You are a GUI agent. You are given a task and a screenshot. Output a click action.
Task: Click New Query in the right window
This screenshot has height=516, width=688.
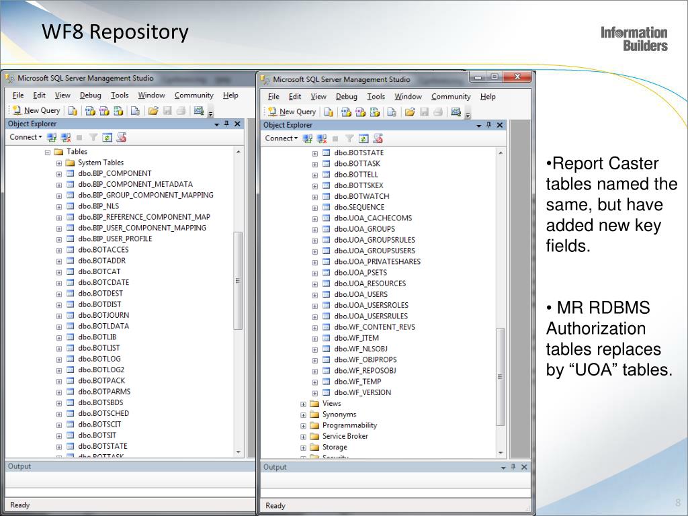tap(292, 112)
